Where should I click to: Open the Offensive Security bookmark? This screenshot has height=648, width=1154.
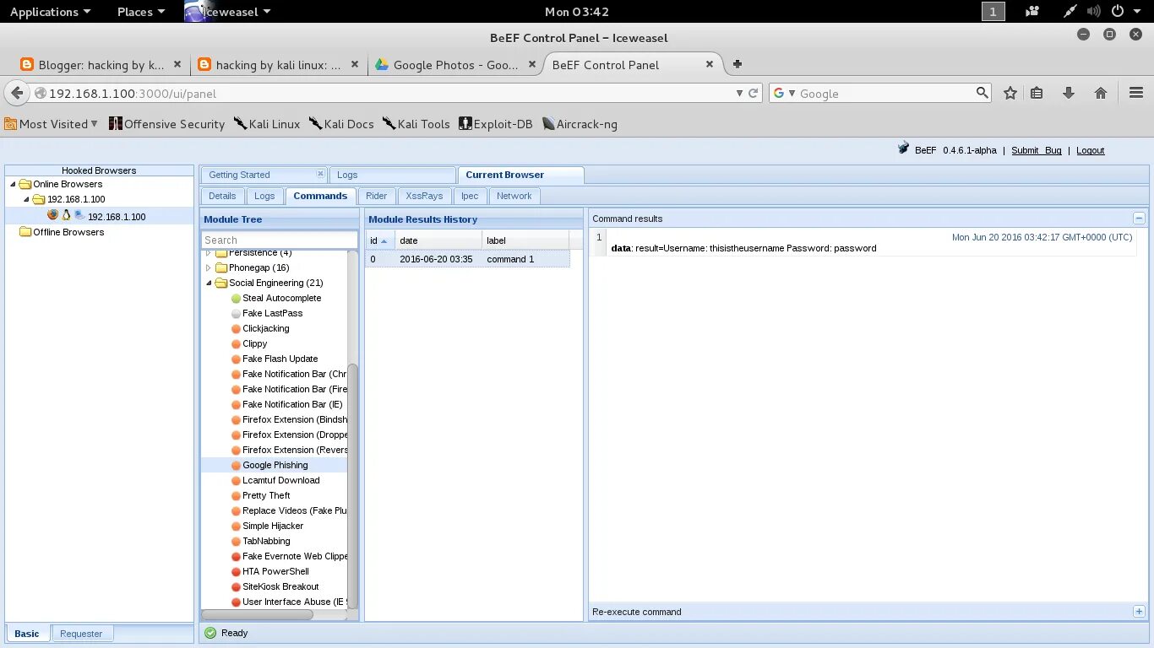[x=166, y=124]
